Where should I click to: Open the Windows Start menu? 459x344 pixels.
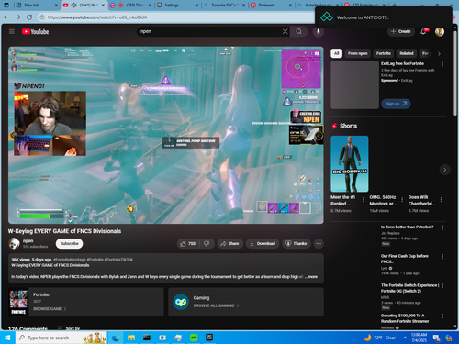pyautogui.click(x=7, y=338)
